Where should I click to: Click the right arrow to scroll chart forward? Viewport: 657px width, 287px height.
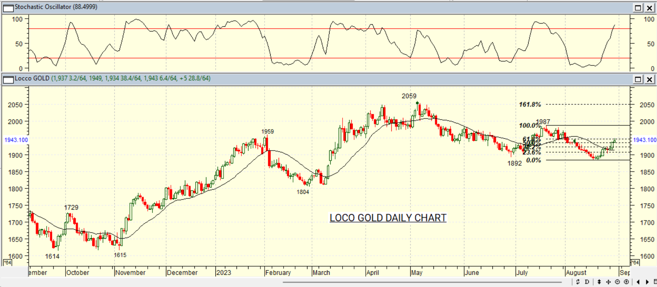click(648, 282)
